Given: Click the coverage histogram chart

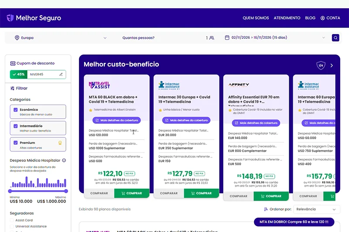Looking at the screenshot, I should 38,182.
